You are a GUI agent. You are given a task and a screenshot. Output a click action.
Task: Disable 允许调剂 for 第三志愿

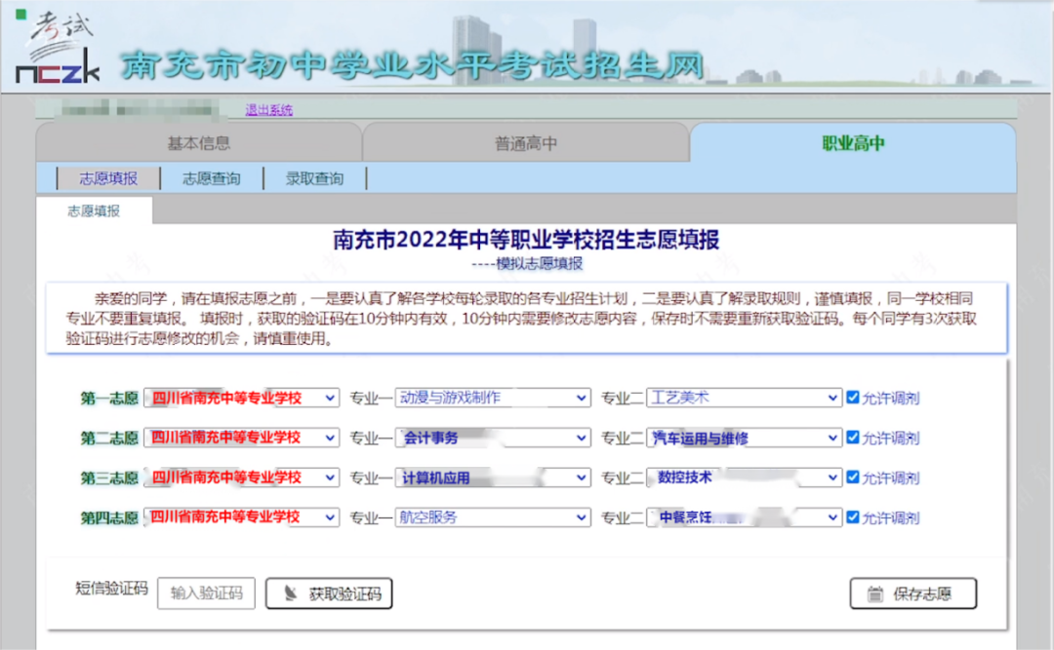[x=854, y=477]
